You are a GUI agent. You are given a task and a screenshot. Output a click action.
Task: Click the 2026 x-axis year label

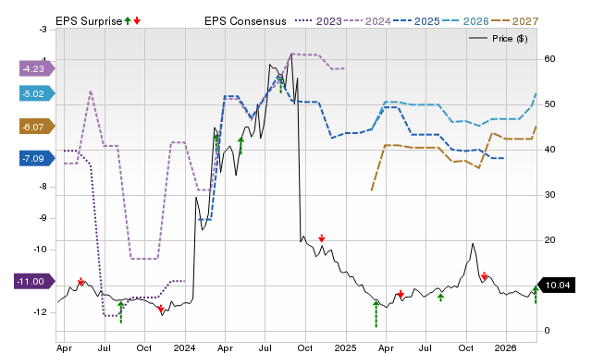tap(506, 347)
